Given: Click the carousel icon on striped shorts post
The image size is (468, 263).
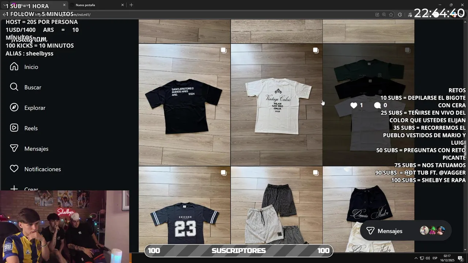Looking at the screenshot, I should tap(316, 173).
